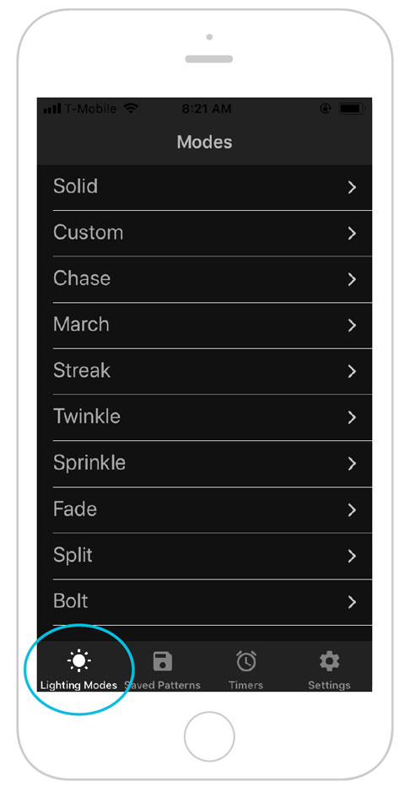Screen dimensions: 410x792
Task: Tap the phone's round home button
Action: point(209,737)
